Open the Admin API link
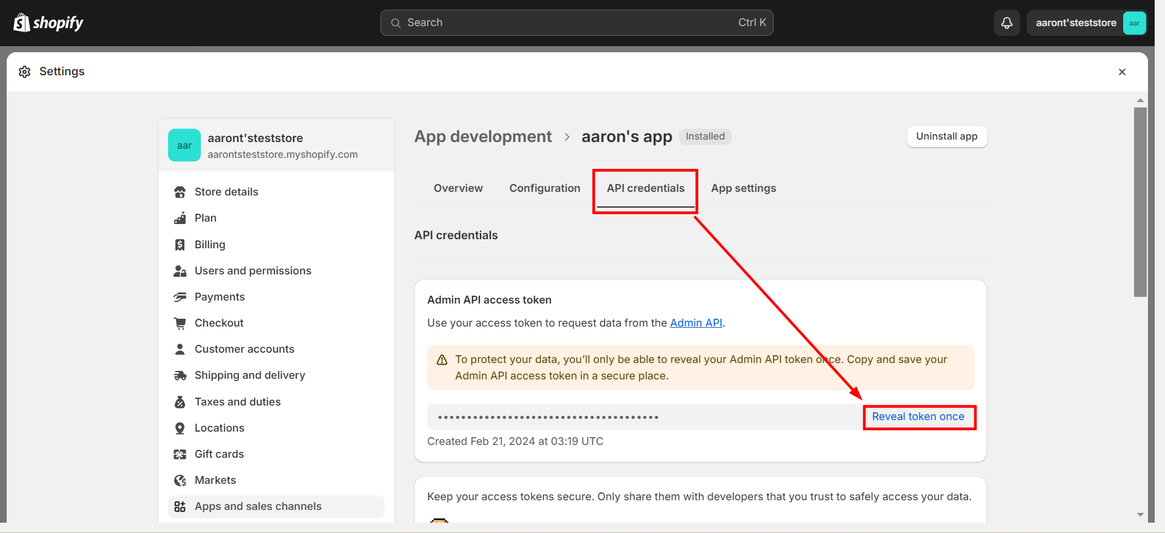The width and height of the screenshot is (1165, 533). [x=696, y=323]
